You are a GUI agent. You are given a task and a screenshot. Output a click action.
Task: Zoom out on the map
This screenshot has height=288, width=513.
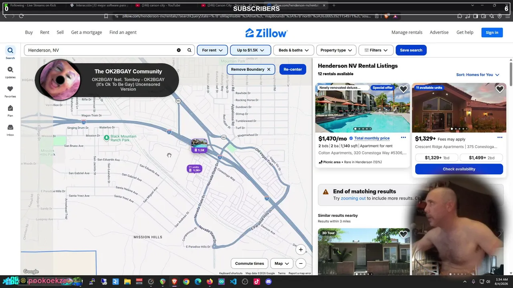coord(300,263)
